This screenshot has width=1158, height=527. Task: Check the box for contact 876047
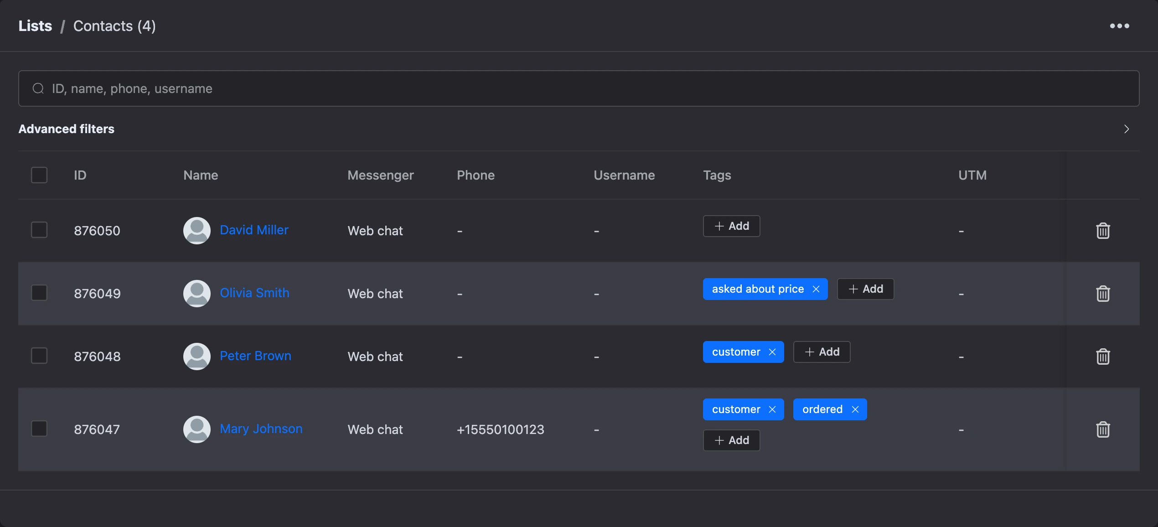coord(39,429)
